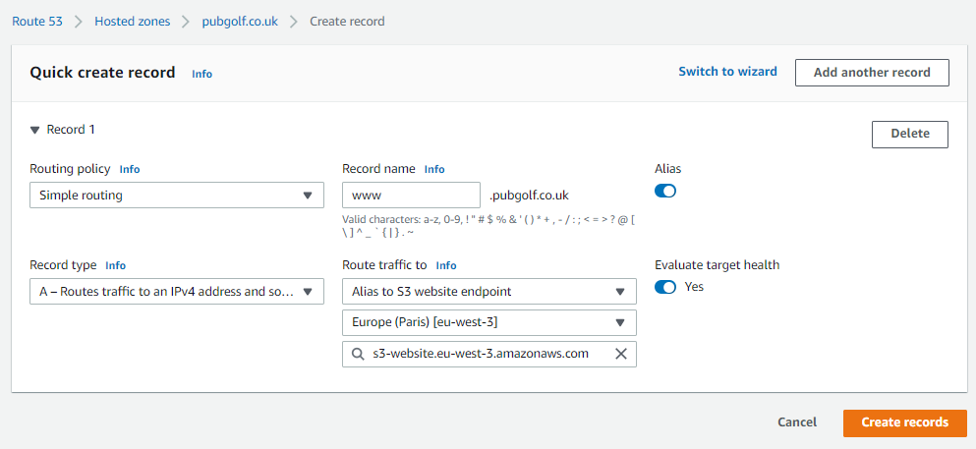The width and height of the screenshot is (976, 449).
Task: Open Hosted zones breadcrumb link
Action: click(132, 22)
